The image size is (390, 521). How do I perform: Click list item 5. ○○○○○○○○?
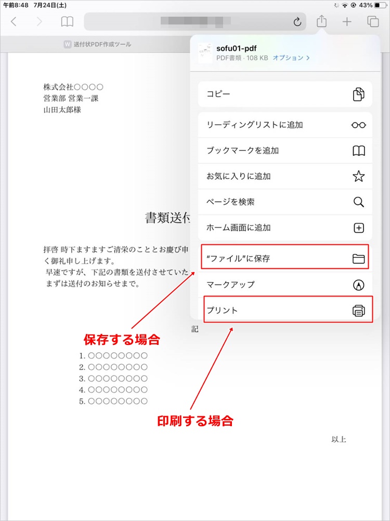point(113,401)
